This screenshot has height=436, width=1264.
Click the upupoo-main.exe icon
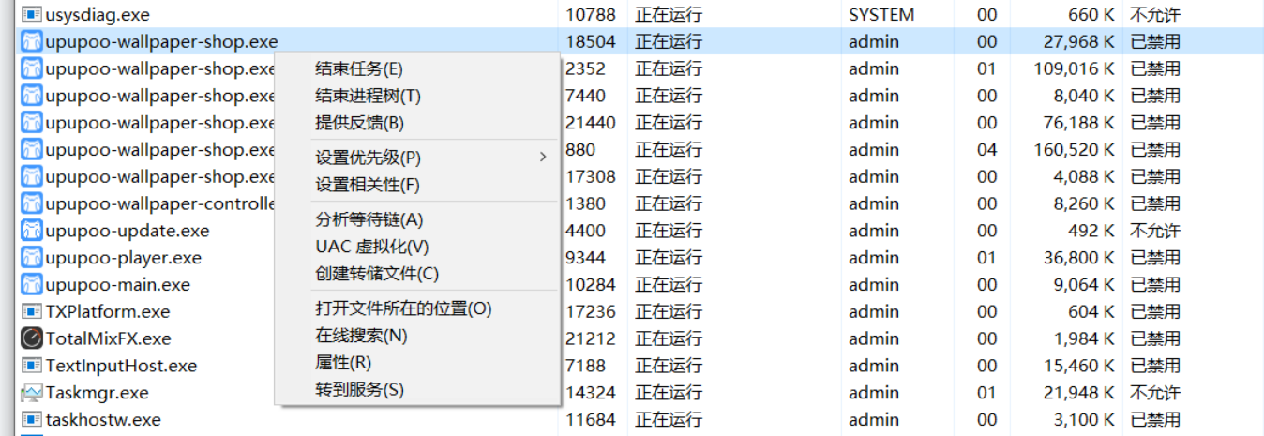click(32, 285)
